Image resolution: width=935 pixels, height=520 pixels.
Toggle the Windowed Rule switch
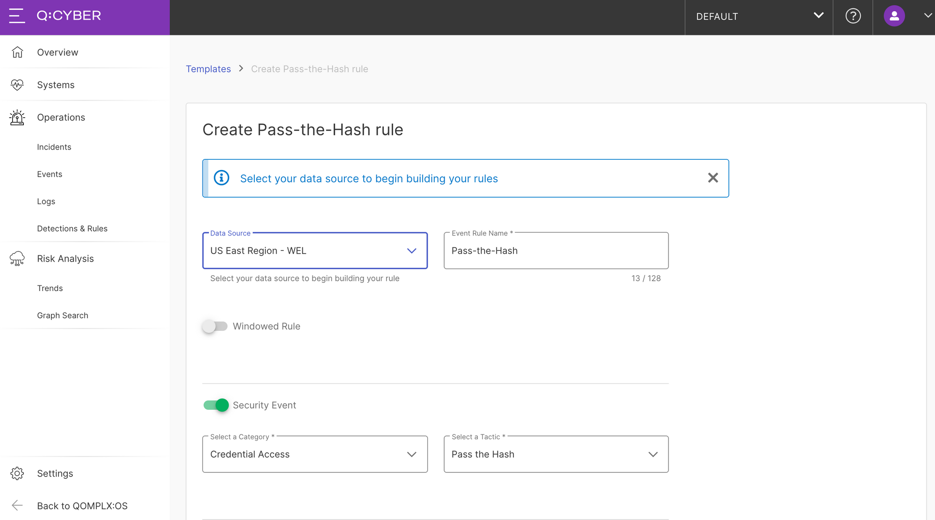click(215, 326)
